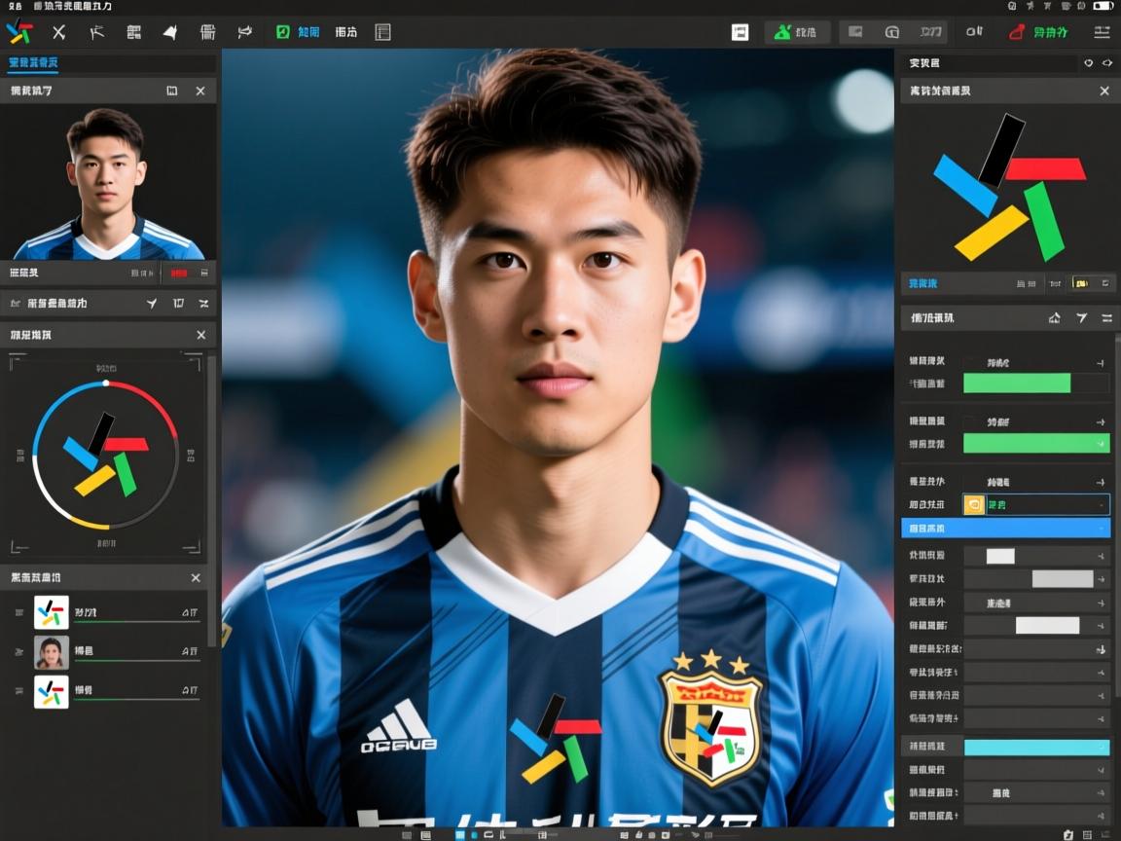Open the dropdown field with the yellow icon
The image size is (1121, 841).
pos(1036,504)
